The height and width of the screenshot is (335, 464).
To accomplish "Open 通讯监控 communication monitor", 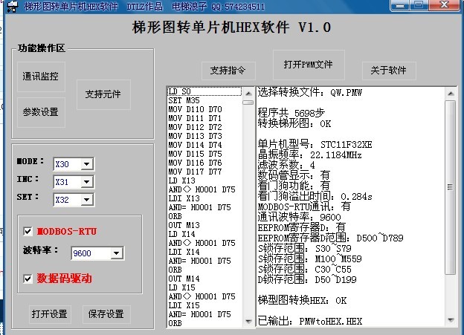I will (x=40, y=77).
